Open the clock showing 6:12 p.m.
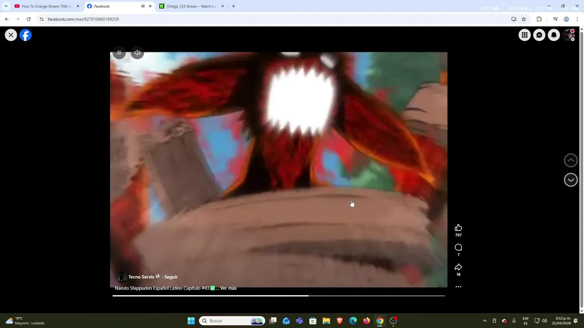Image resolution: width=584 pixels, height=328 pixels. click(x=561, y=321)
